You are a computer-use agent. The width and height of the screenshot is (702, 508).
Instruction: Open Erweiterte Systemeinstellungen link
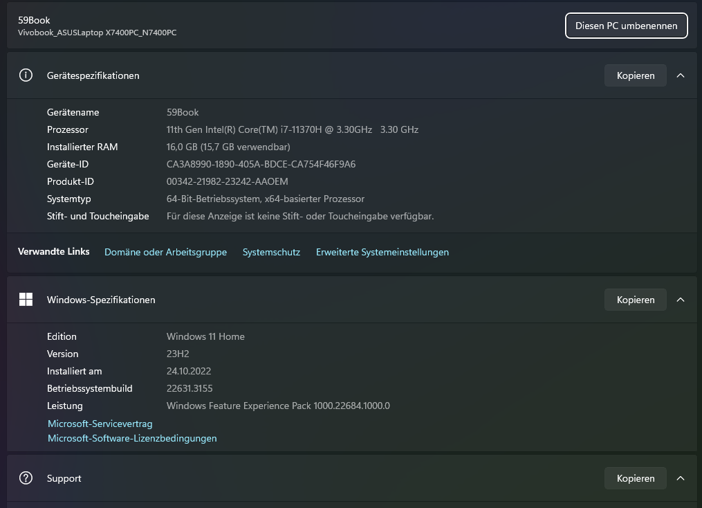[382, 252]
